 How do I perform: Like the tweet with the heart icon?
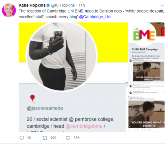pyautogui.click(x=68, y=138)
